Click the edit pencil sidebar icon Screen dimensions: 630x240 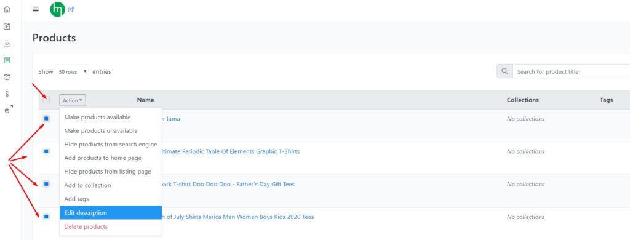coord(7,26)
